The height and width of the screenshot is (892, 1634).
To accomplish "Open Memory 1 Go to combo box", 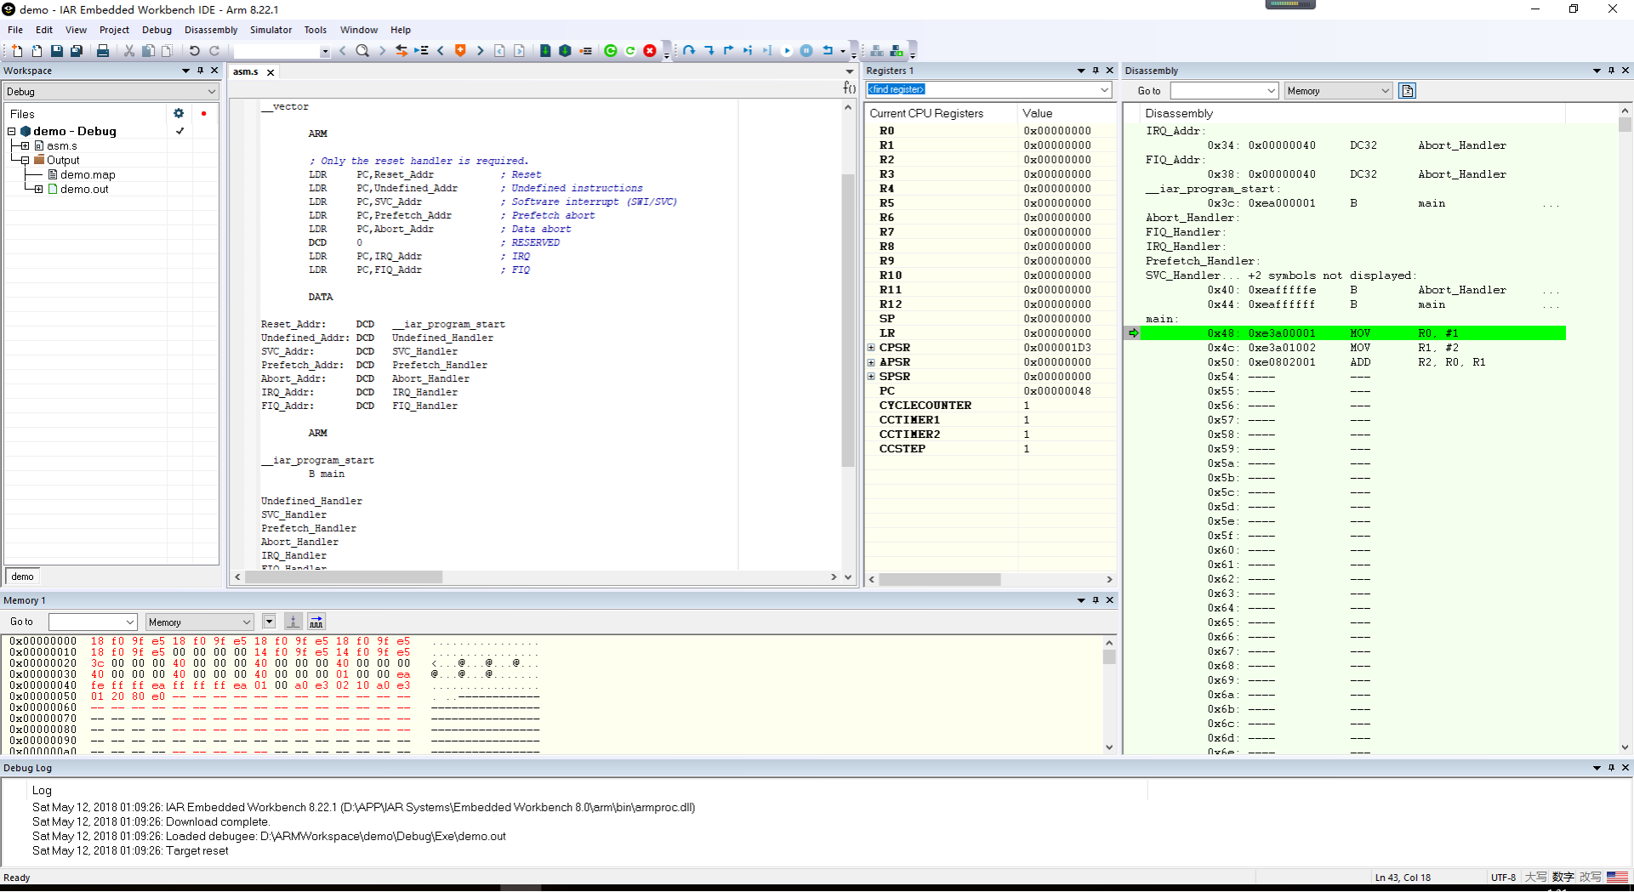I will click(x=93, y=622).
